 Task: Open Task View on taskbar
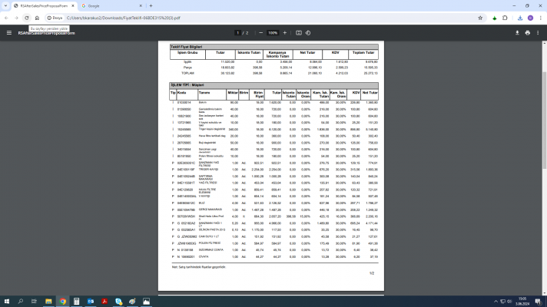(34, 302)
